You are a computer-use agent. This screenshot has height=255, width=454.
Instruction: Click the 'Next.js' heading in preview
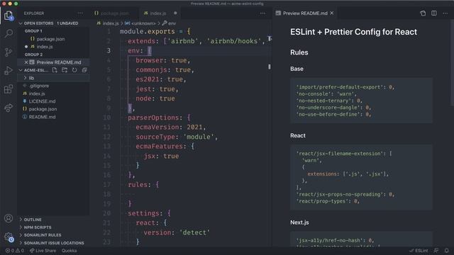pyautogui.click(x=299, y=222)
